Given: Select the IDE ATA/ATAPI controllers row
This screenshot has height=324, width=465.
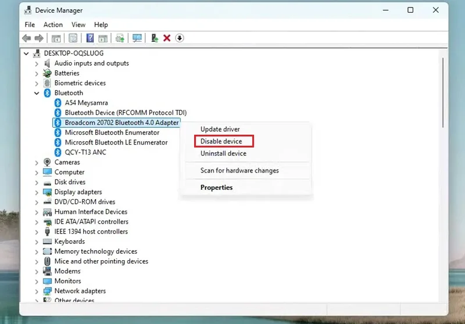Looking at the screenshot, I should coord(91,222).
